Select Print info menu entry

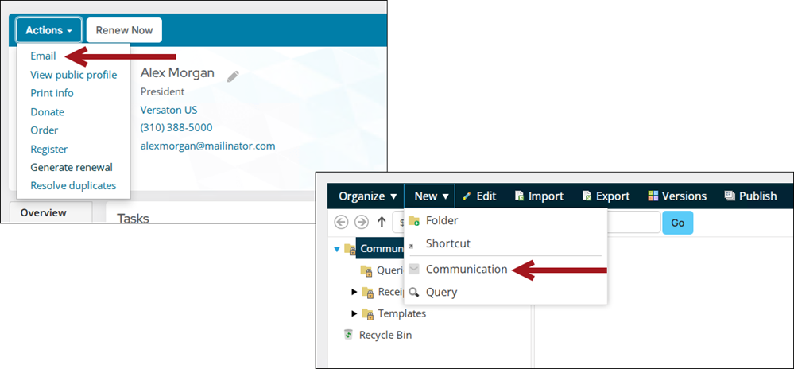pyautogui.click(x=52, y=93)
